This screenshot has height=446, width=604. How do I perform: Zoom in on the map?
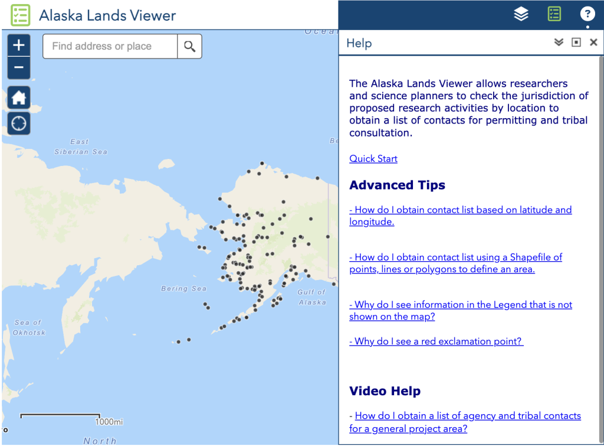tap(19, 45)
